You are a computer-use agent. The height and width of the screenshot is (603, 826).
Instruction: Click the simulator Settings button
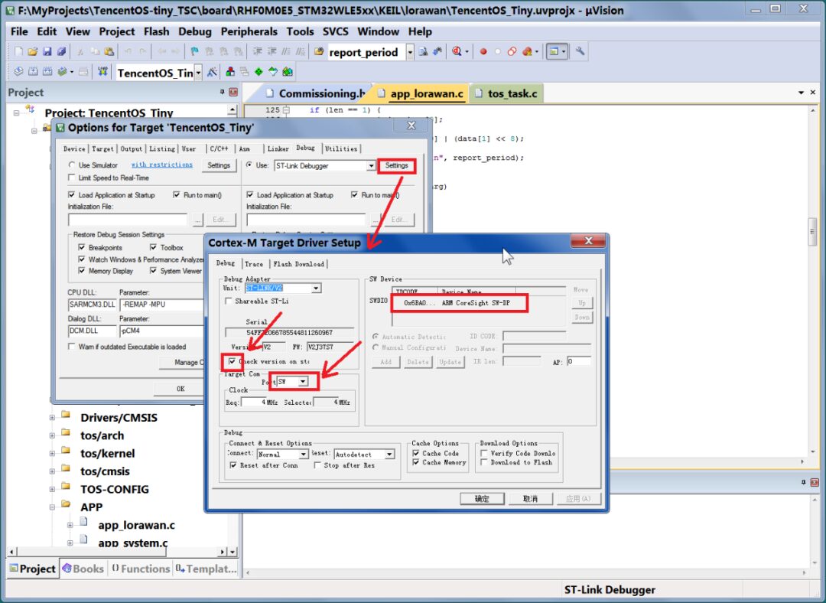219,165
